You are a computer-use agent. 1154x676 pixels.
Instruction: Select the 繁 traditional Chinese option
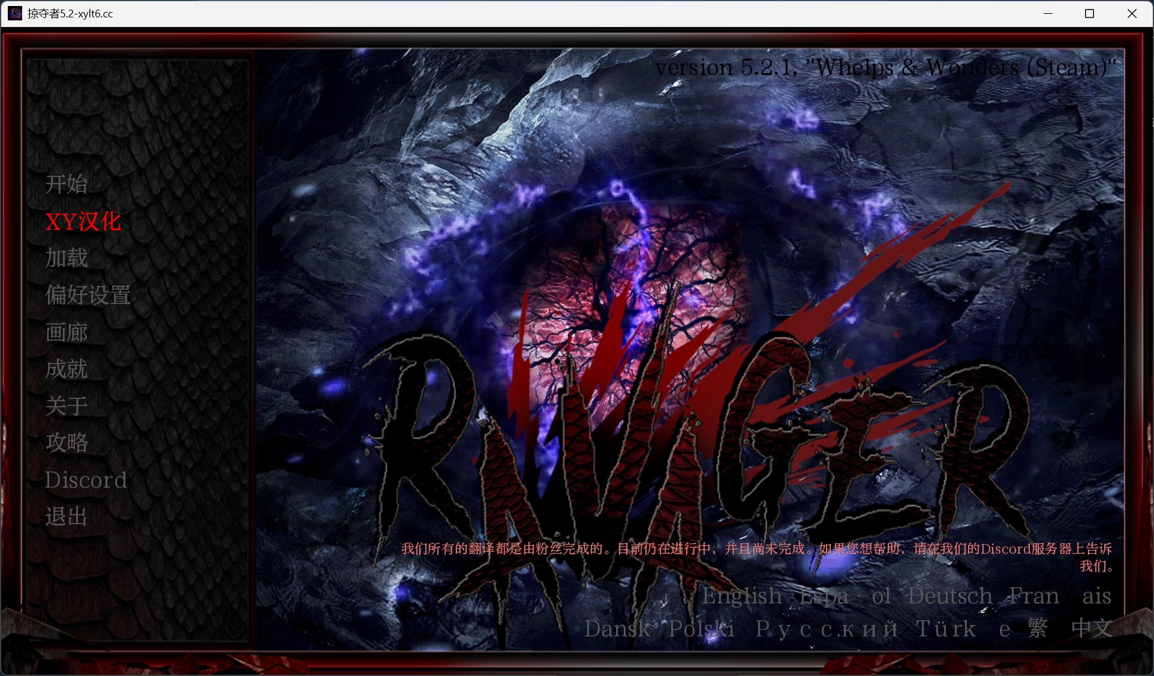[1037, 628]
